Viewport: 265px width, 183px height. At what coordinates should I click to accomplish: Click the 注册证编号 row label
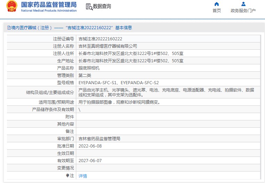(63, 39)
